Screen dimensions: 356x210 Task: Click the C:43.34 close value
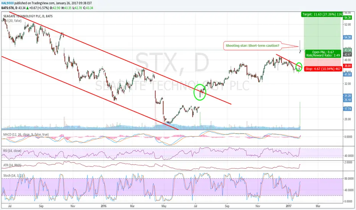88,8
